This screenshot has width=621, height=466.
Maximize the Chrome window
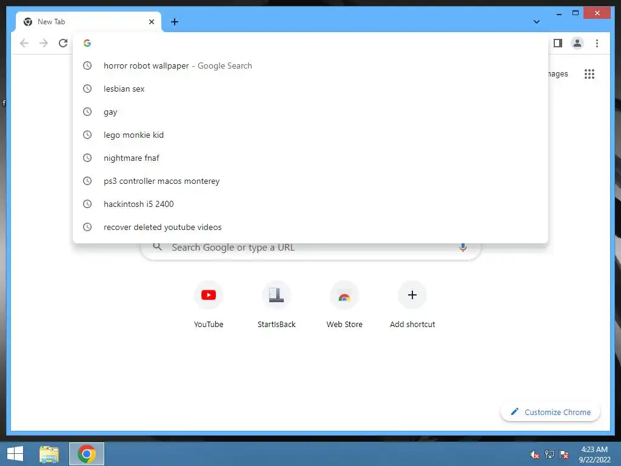point(576,13)
